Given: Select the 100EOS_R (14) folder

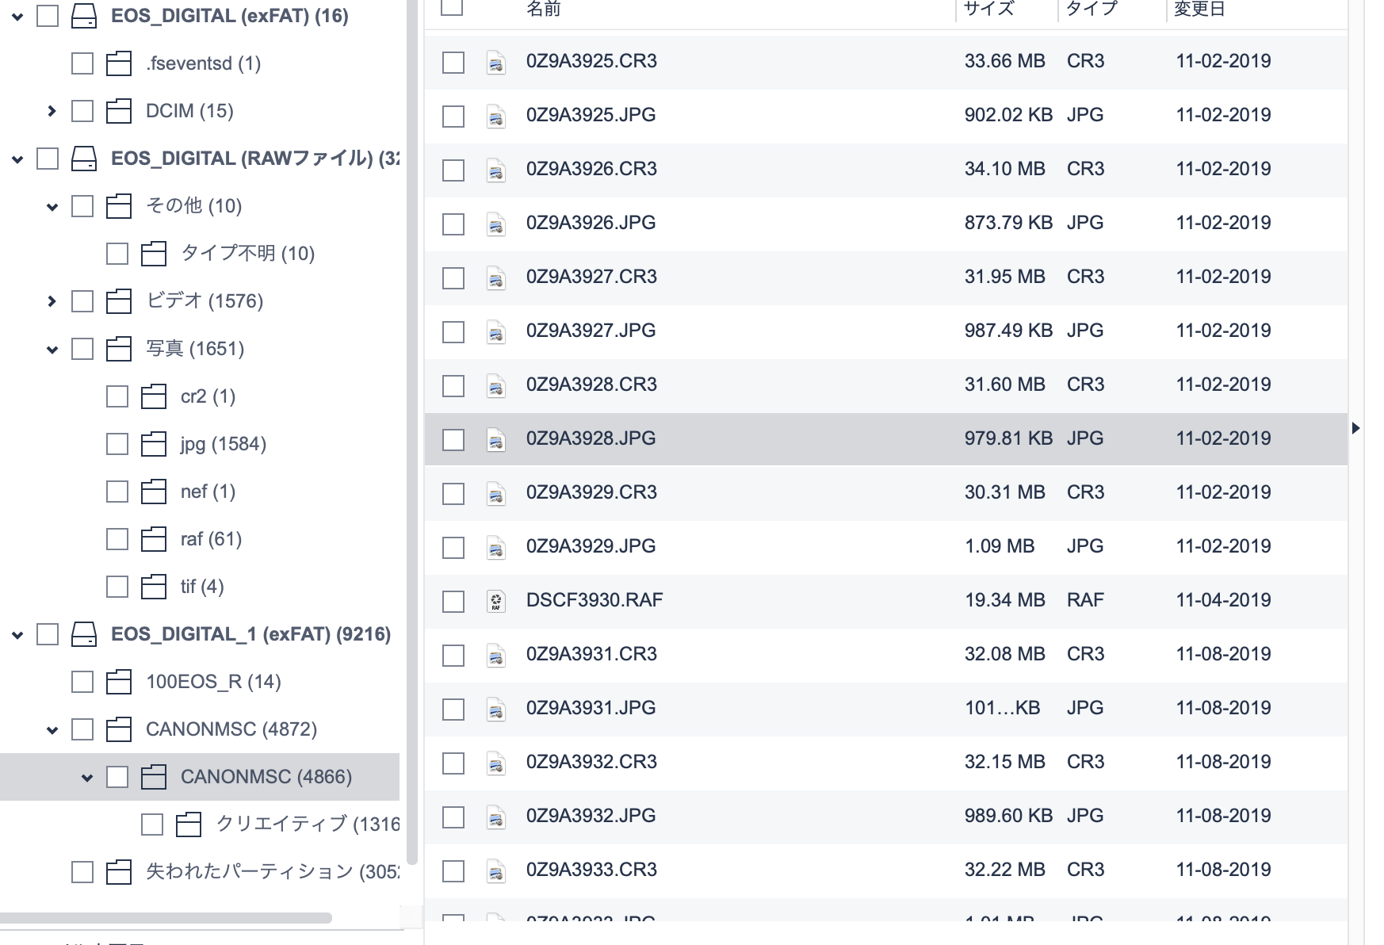Looking at the screenshot, I should (x=213, y=682).
